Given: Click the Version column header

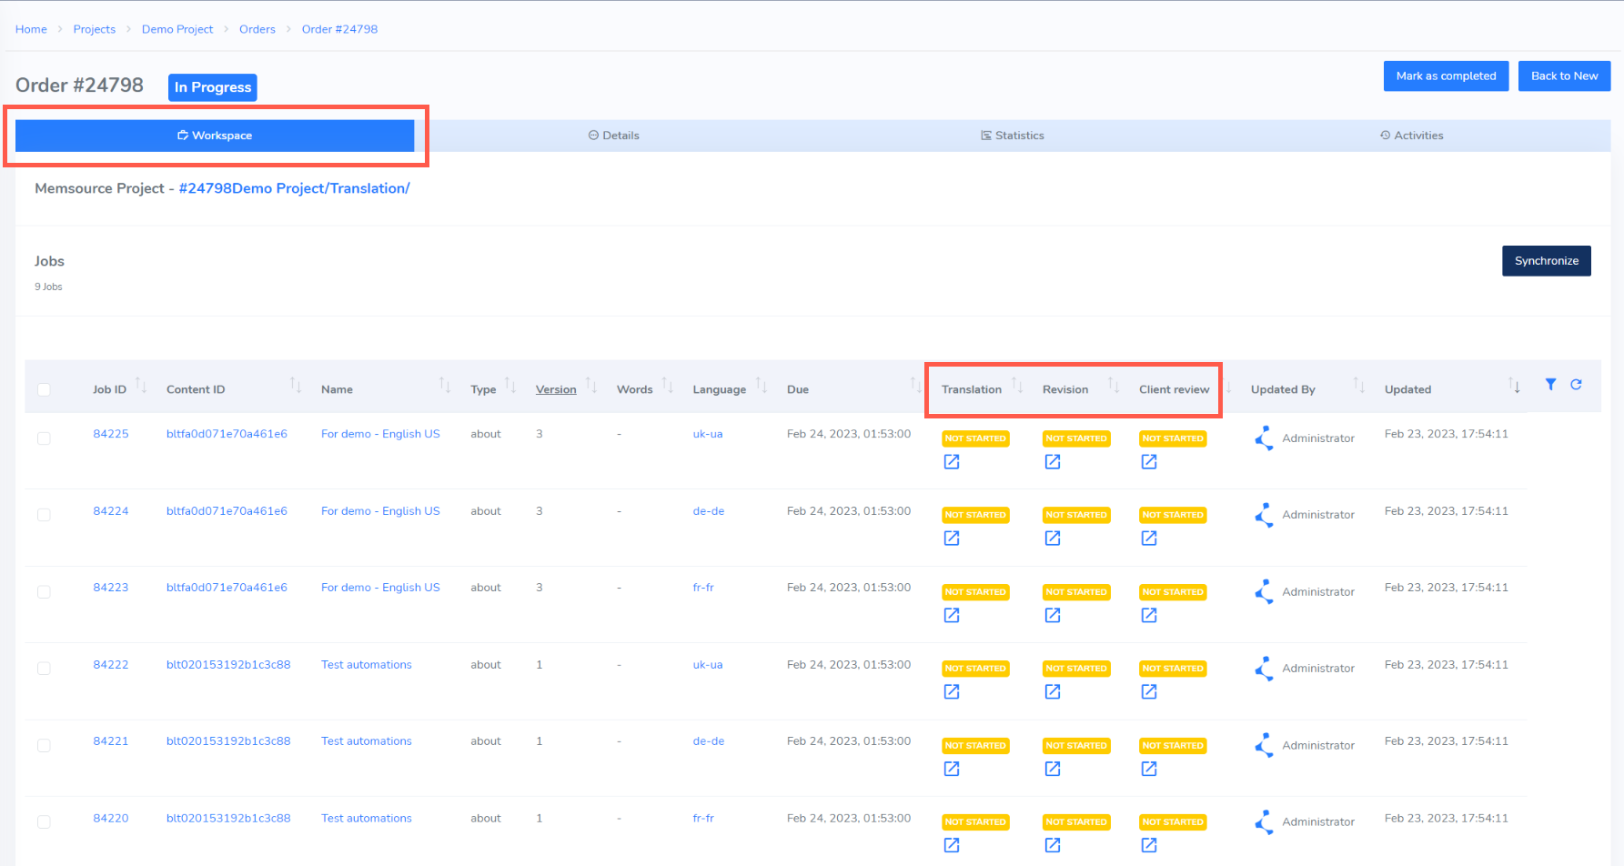Looking at the screenshot, I should (556, 389).
